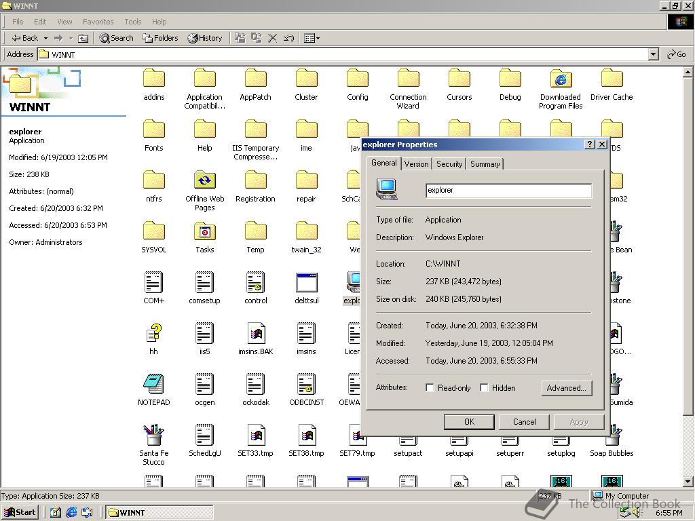Open the Views dropdown button
Screen dimensions: 695x521
tap(312, 38)
